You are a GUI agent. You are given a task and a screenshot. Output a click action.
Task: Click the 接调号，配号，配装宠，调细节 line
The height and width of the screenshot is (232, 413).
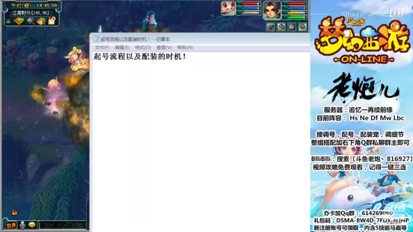(360, 135)
